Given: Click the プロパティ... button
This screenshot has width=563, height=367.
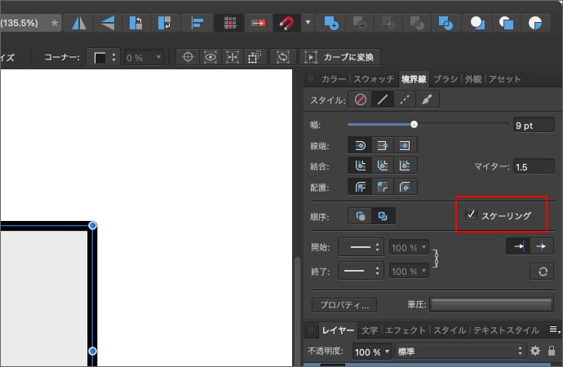Looking at the screenshot, I should click(x=344, y=304).
